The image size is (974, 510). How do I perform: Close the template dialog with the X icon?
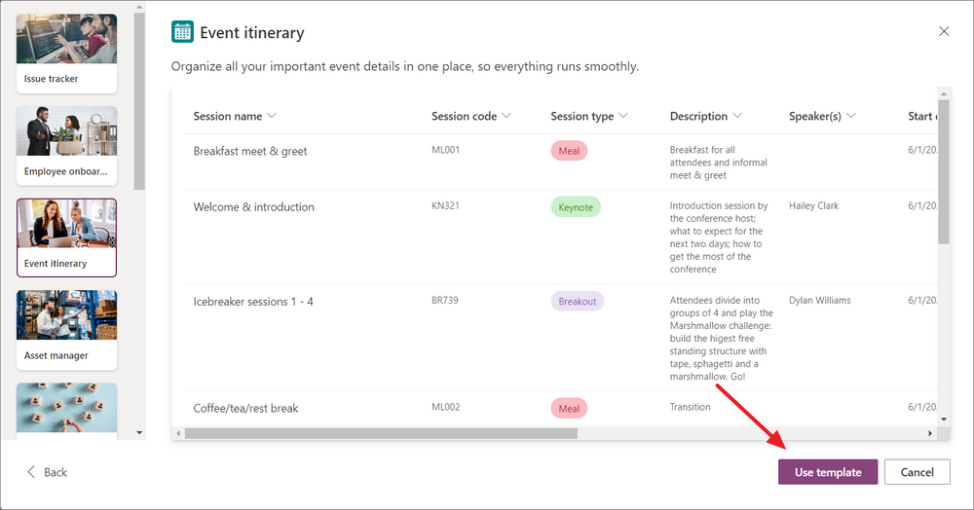[x=944, y=31]
